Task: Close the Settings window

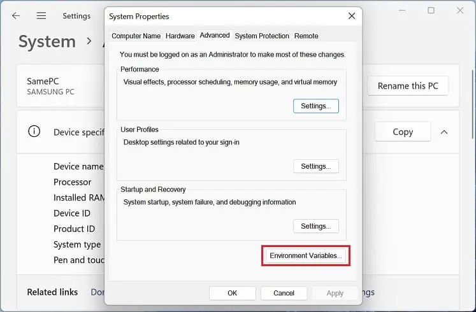Action: pyautogui.click(x=460, y=11)
